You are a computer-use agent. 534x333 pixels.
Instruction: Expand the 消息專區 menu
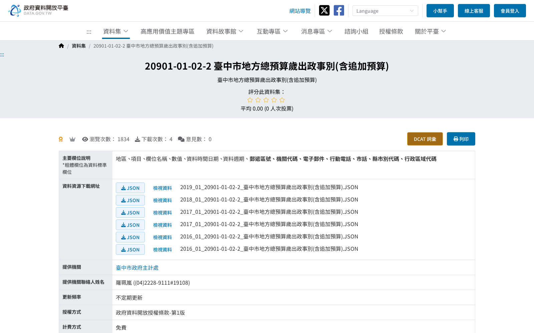tap(317, 31)
